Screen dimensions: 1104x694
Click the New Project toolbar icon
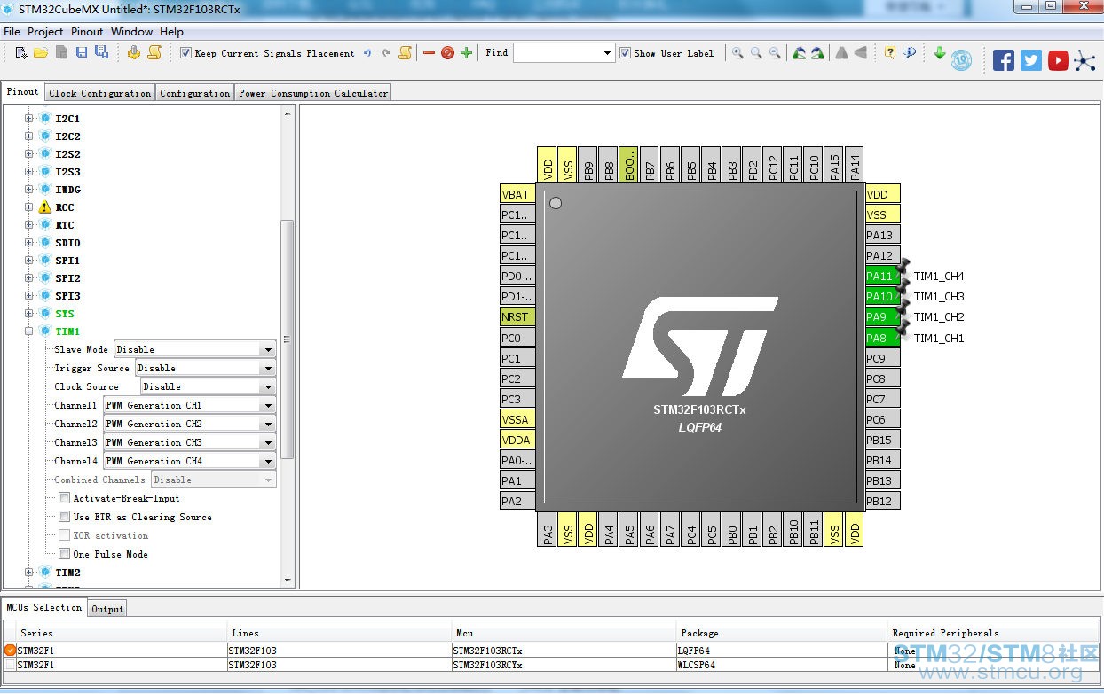click(21, 53)
